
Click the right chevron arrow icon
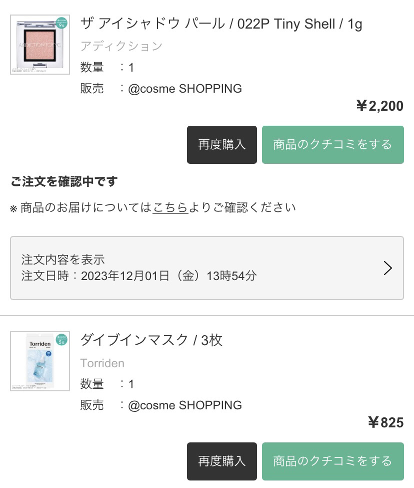[x=387, y=268]
